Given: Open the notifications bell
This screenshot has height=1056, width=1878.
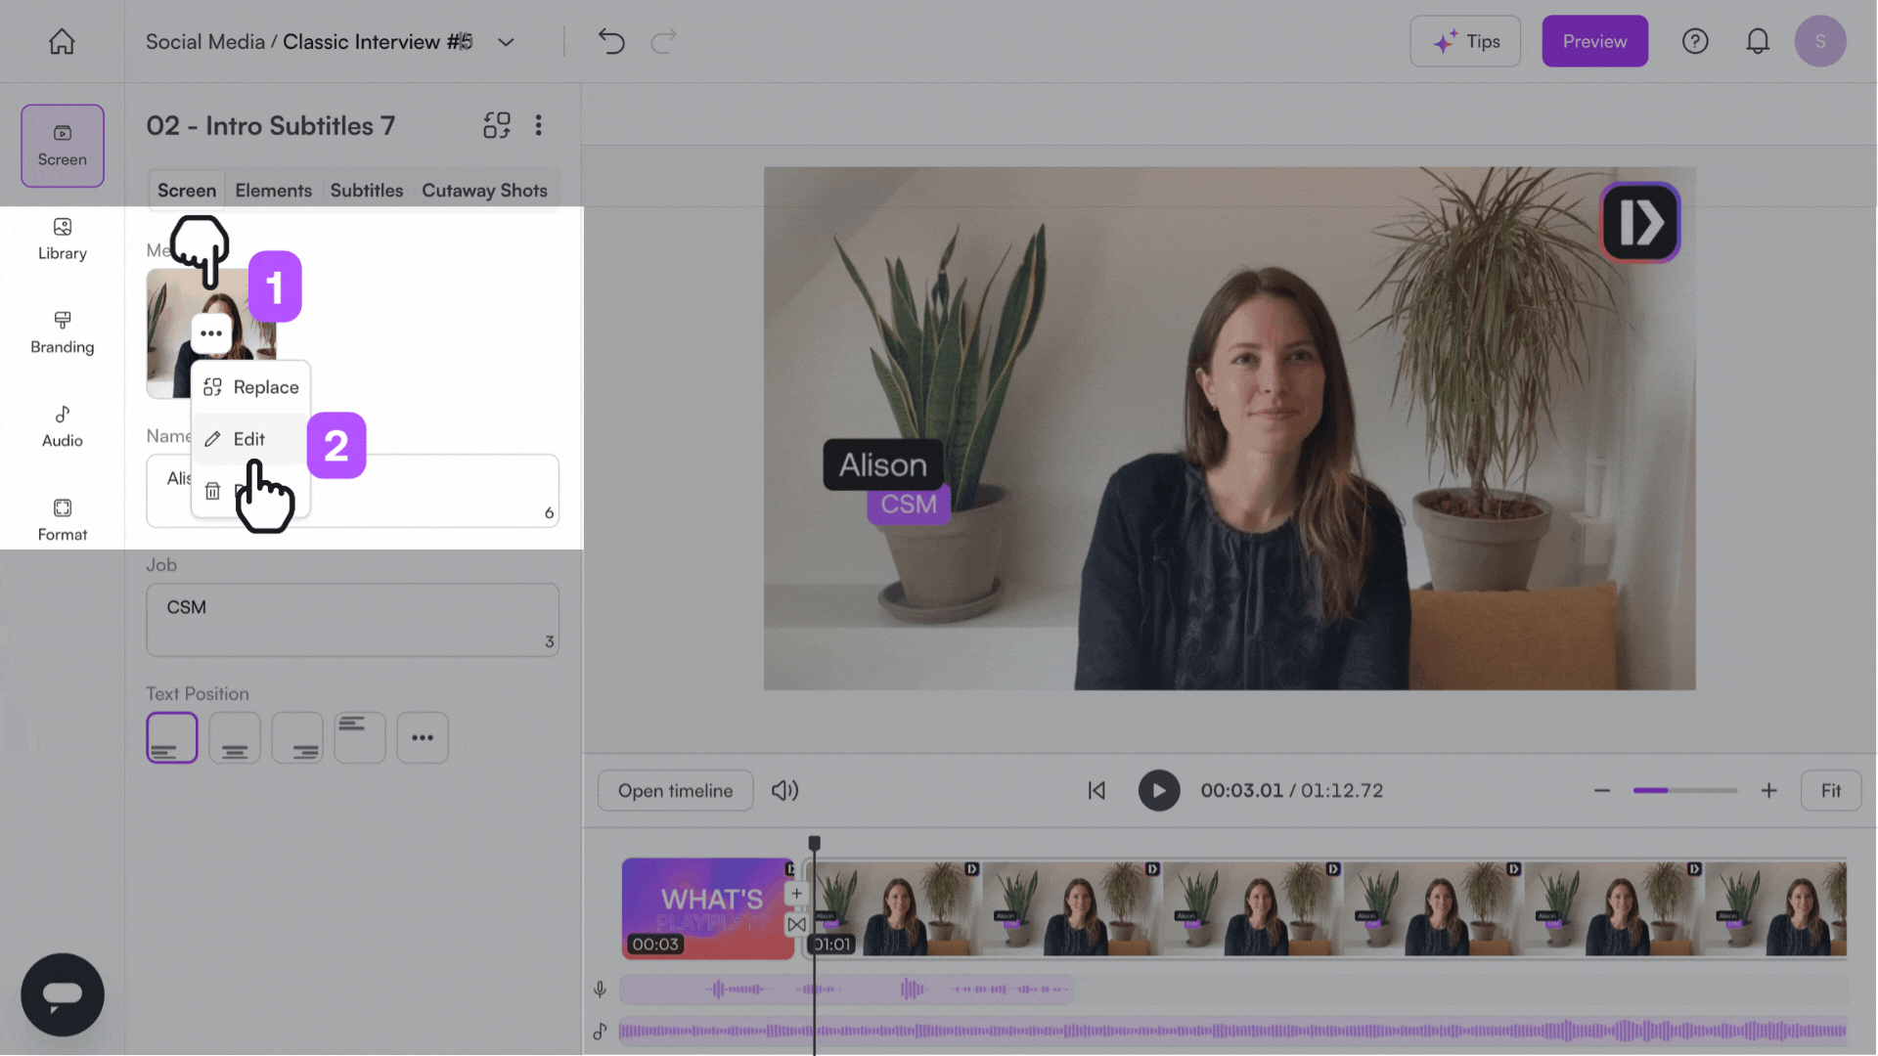Looking at the screenshot, I should click(1758, 41).
